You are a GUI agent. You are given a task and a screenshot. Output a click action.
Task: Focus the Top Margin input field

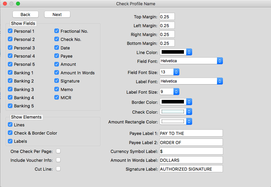pyautogui.click(x=167, y=17)
